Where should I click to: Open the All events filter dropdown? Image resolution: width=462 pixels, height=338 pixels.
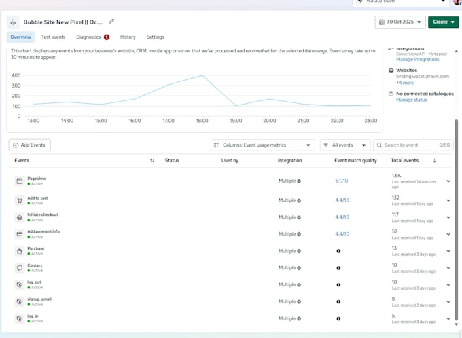[345, 145]
